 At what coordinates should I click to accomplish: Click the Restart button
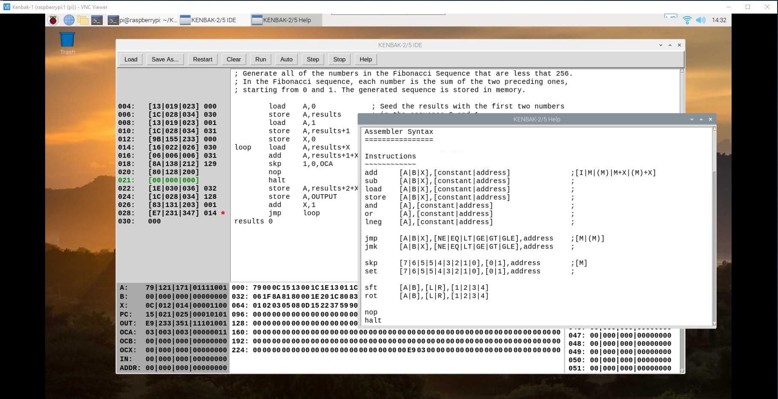203,59
